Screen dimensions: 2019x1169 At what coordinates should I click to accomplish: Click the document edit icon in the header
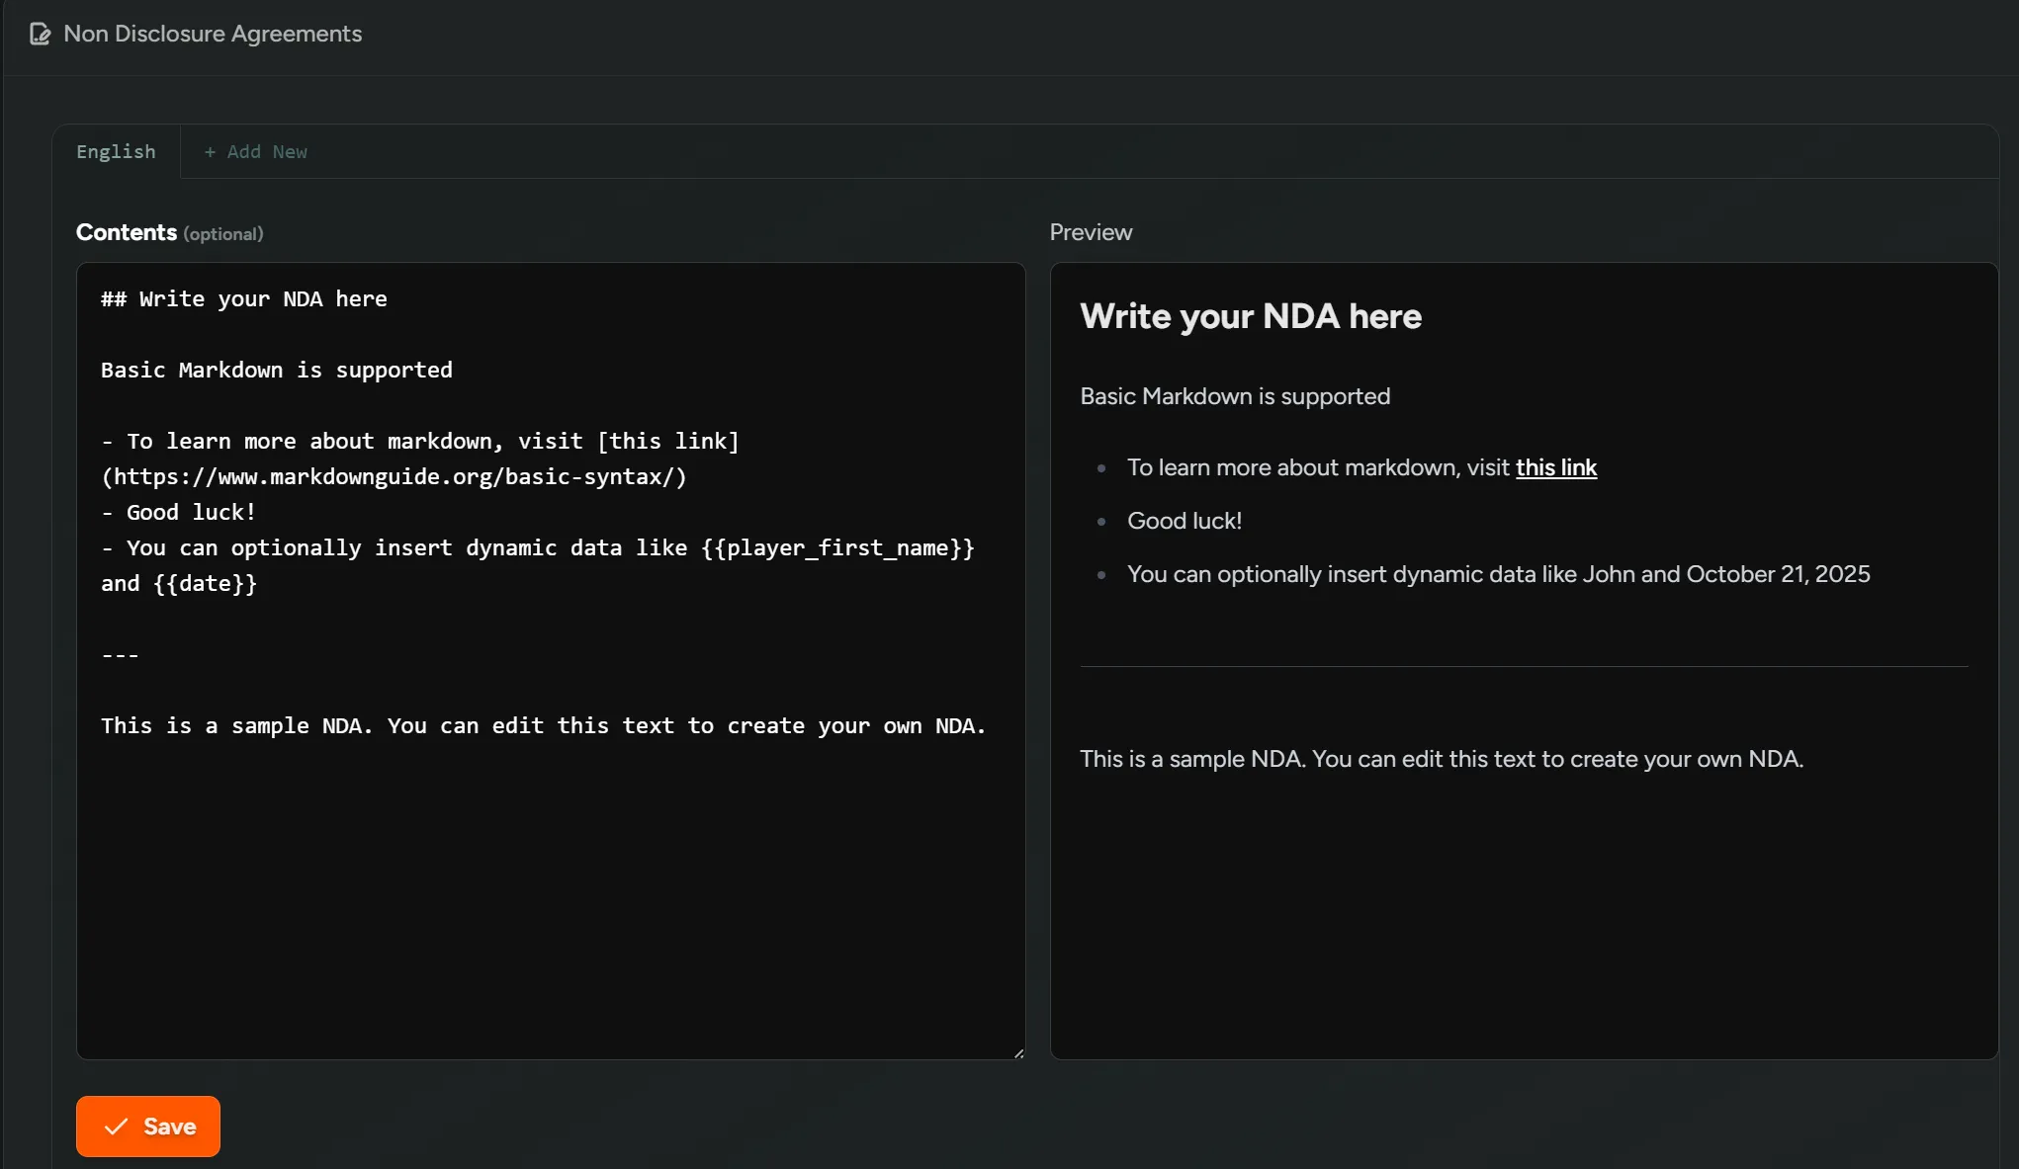(40, 33)
